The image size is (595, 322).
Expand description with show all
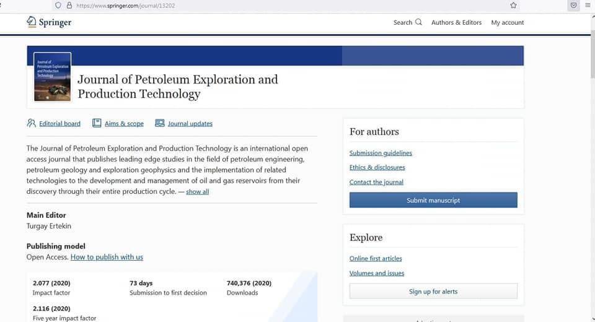tap(197, 191)
